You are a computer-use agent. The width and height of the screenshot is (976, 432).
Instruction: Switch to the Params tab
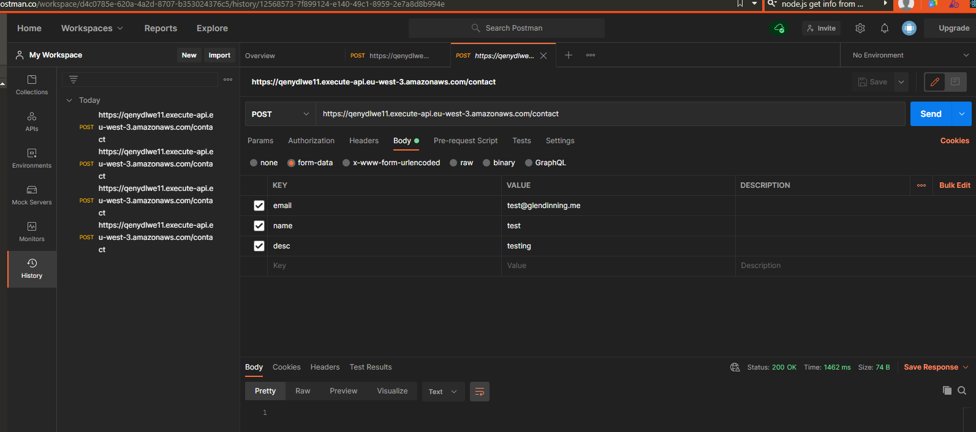(x=260, y=141)
